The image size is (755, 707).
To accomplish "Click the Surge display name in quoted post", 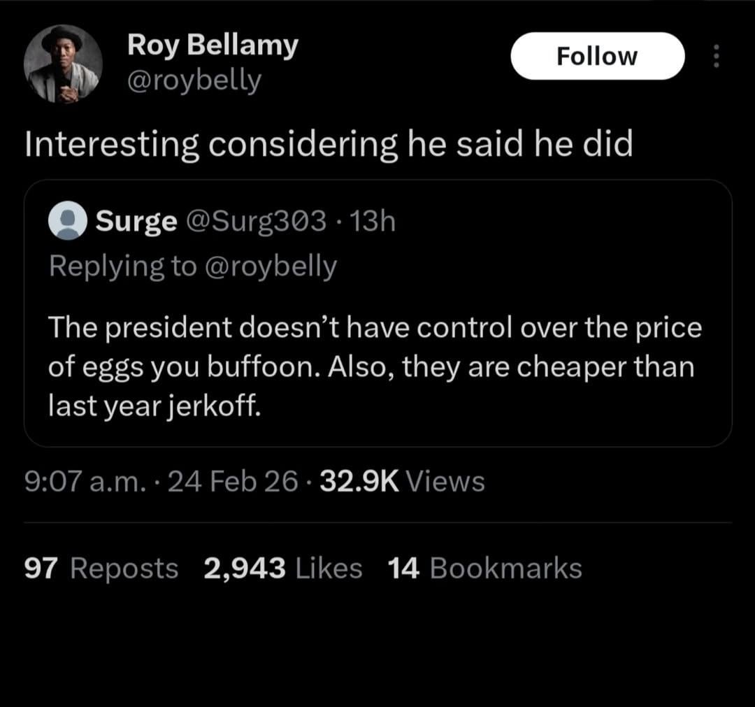I will tap(136, 222).
